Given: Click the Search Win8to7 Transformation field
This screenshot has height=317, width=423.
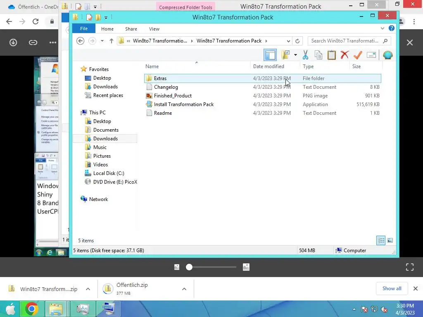Looking at the screenshot, I should 349,41.
